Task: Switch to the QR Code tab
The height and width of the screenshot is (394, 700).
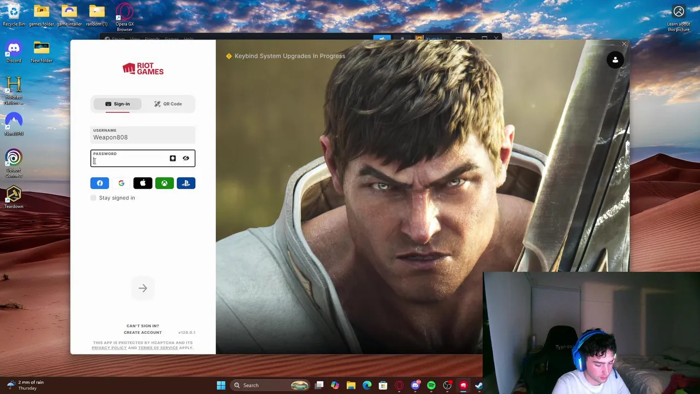Action: (x=168, y=104)
